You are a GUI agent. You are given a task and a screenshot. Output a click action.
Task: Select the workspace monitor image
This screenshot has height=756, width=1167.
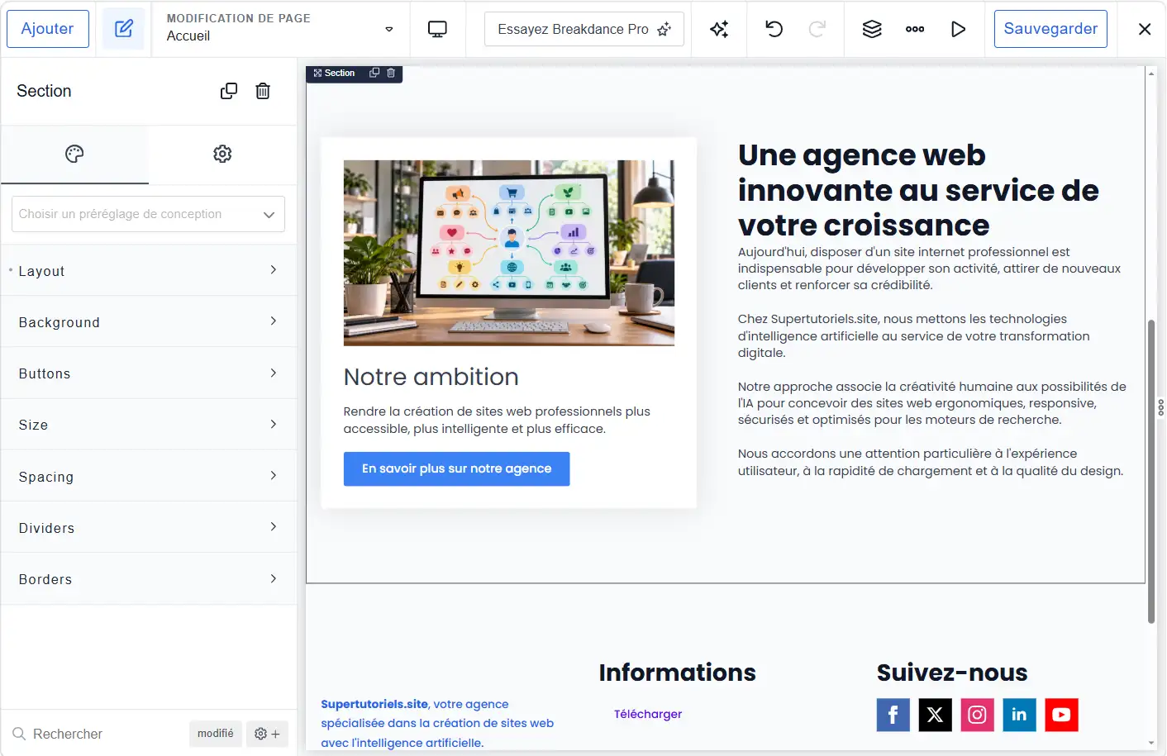509,253
